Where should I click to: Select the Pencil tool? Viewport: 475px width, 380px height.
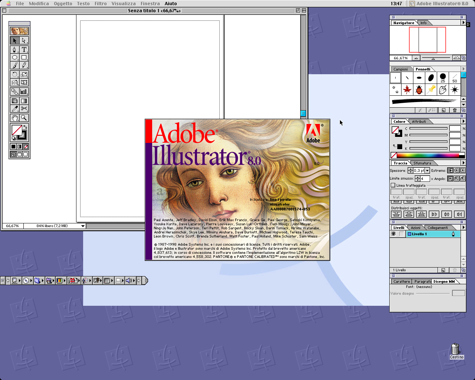point(24,65)
